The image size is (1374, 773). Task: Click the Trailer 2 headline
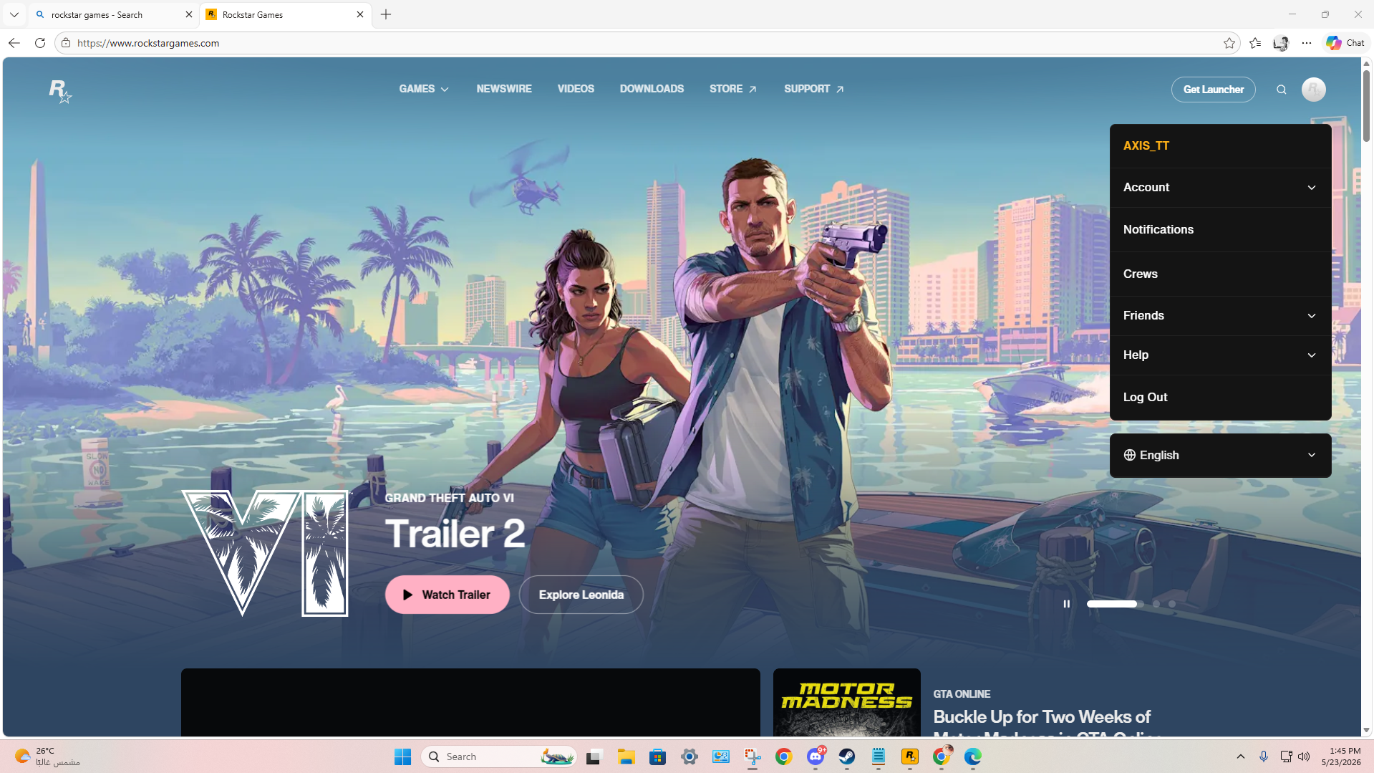coord(455,534)
